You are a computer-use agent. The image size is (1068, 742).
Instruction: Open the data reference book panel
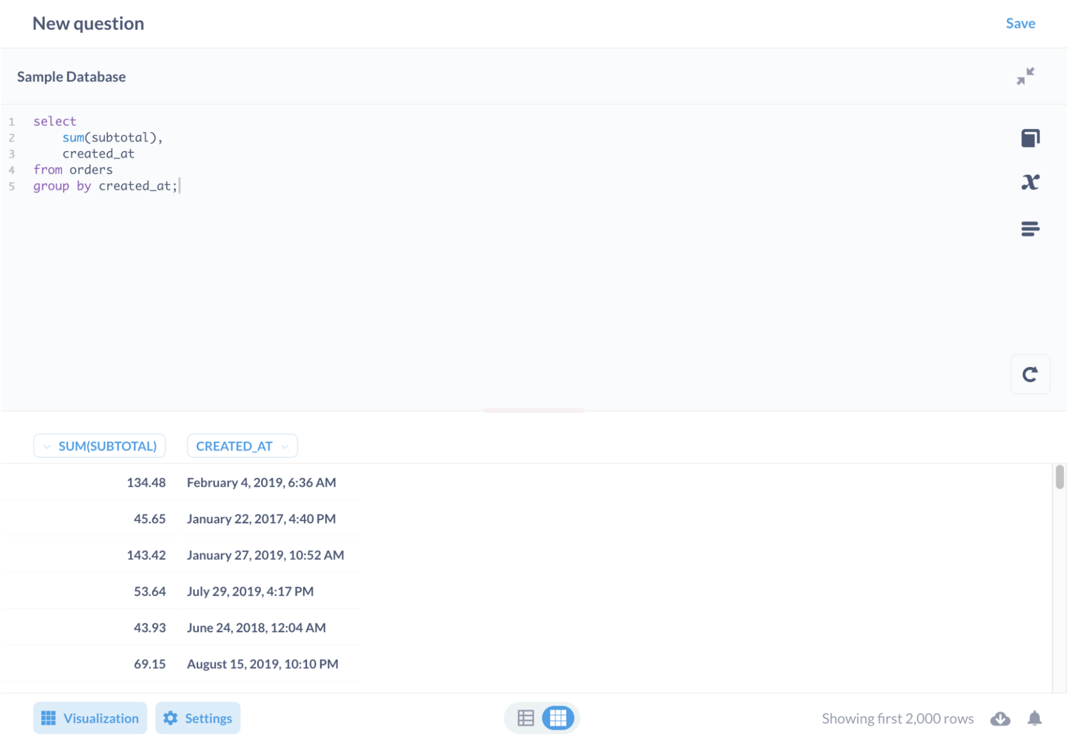1031,137
